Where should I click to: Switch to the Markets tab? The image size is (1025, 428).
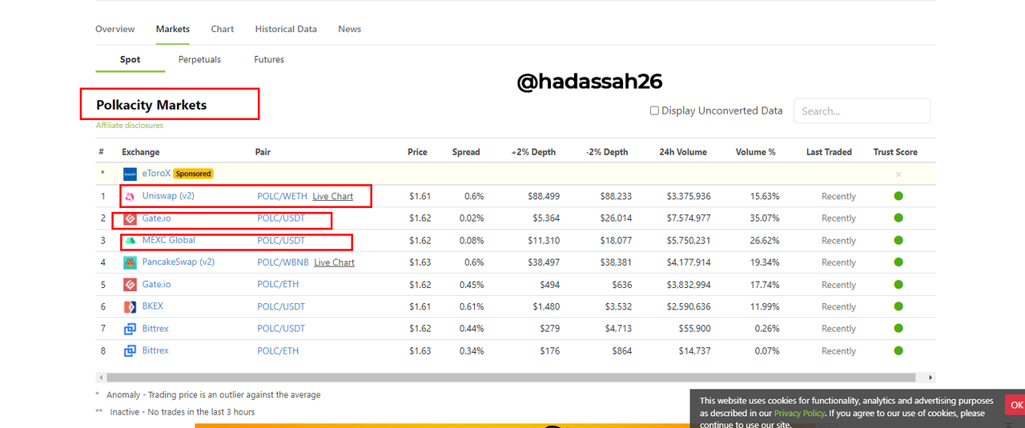173,29
